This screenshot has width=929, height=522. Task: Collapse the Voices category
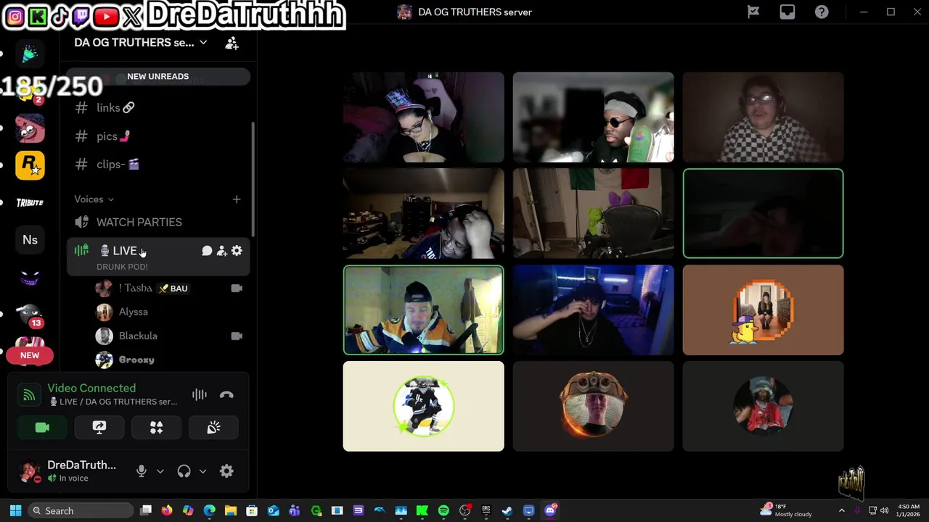[94, 199]
